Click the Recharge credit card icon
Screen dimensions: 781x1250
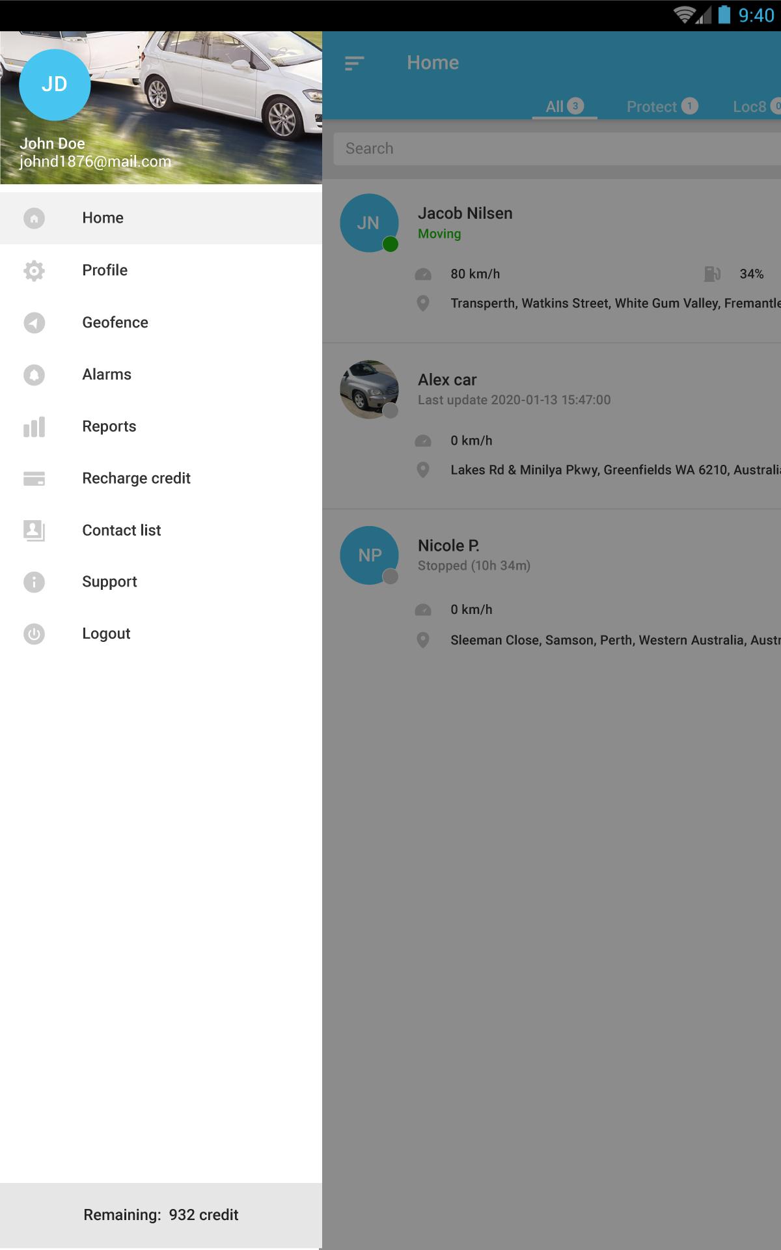[x=34, y=479]
